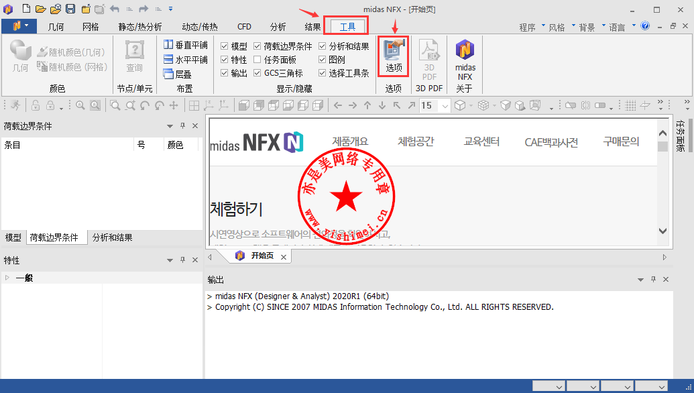Open the 几何 ribbon tab
The height and width of the screenshot is (393, 694).
point(56,27)
